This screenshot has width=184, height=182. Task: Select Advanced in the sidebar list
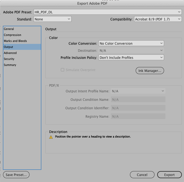[22, 53]
